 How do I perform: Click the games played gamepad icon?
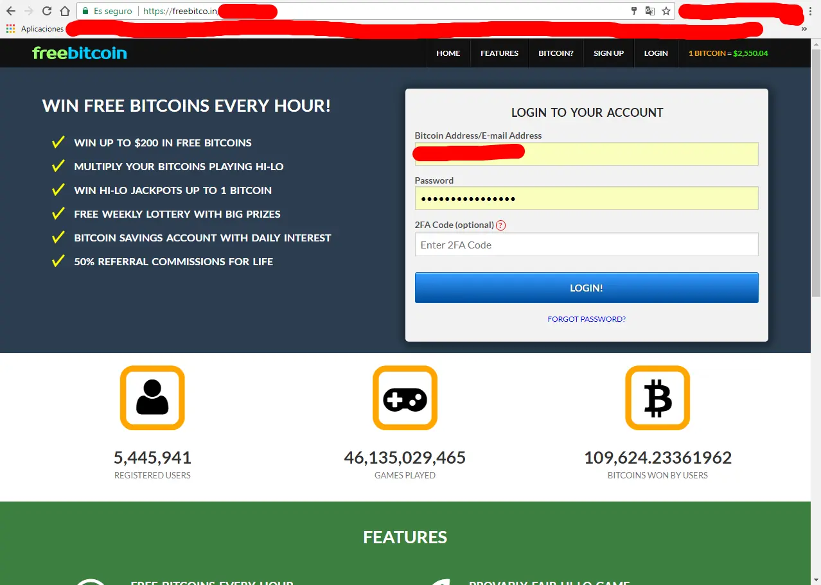[405, 397]
